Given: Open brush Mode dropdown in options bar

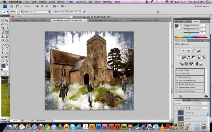Looking at the screenshot, I should [x=40, y=12].
